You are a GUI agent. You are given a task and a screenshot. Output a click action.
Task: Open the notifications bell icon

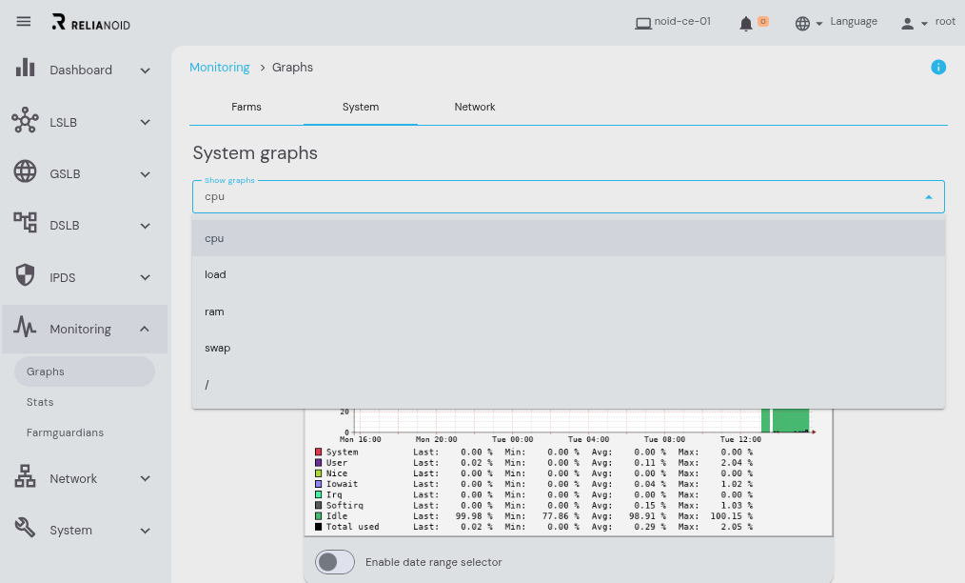pos(746,24)
